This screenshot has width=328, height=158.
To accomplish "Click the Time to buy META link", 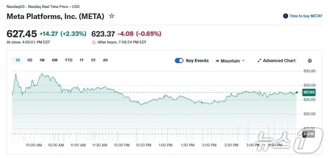I will coord(306,16).
